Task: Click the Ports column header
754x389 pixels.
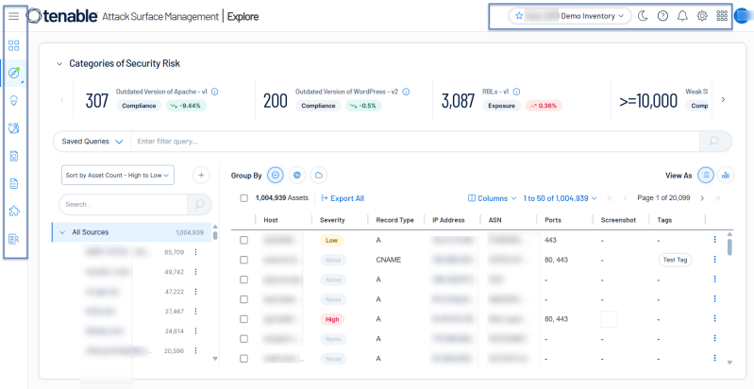Action: tap(553, 220)
